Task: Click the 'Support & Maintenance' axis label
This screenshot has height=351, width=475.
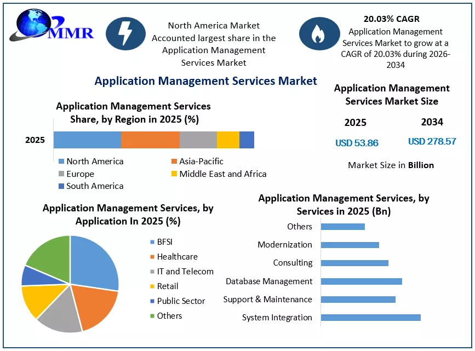Action: (267, 300)
